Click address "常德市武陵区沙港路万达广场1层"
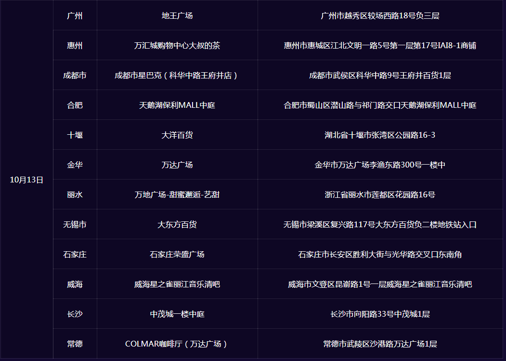506x361 pixels. click(380, 344)
